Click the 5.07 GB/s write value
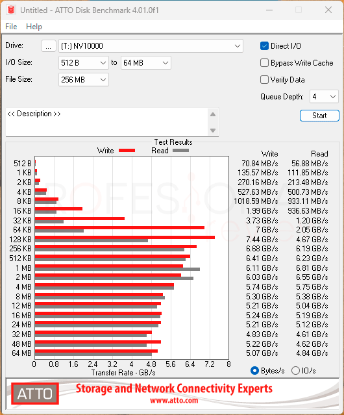This screenshot has height=415, width=344. click(262, 353)
